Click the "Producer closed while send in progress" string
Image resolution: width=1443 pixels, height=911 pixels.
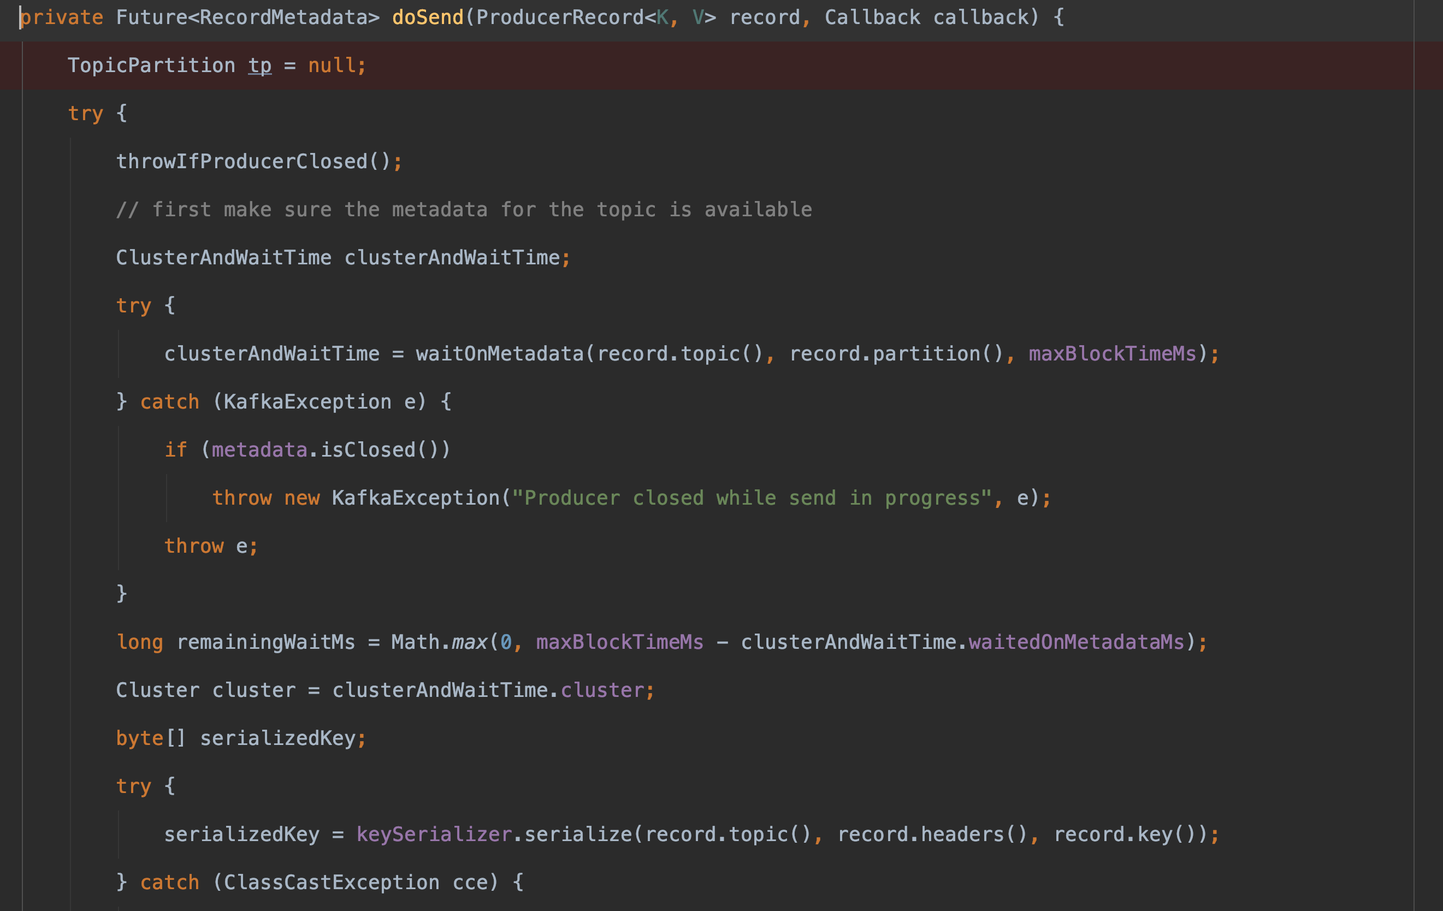point(752,498)
